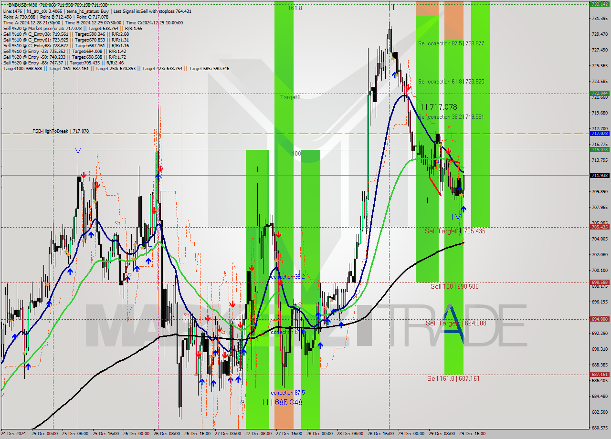The height and width of the screenshot is (439, 611).
Task: Click the Line:1476 indicator info line
Action: tap(97, 11)
